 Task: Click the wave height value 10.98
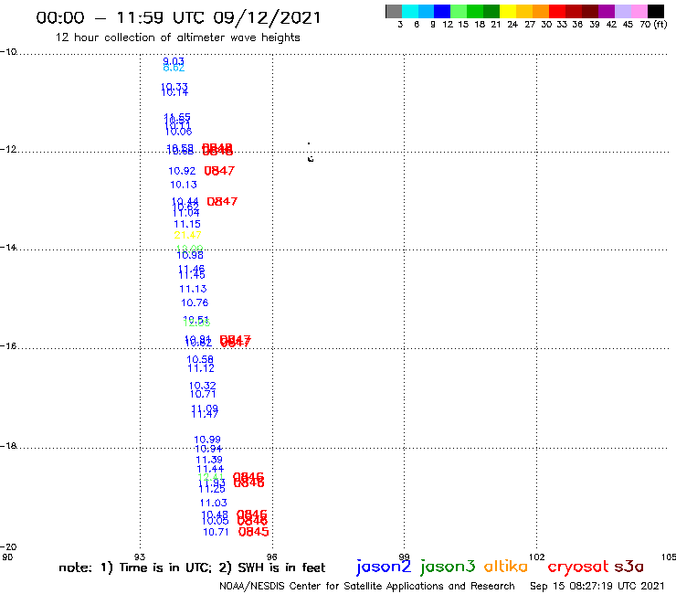tap(190, 255)
